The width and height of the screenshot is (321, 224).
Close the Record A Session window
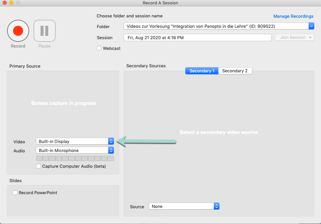4,3
